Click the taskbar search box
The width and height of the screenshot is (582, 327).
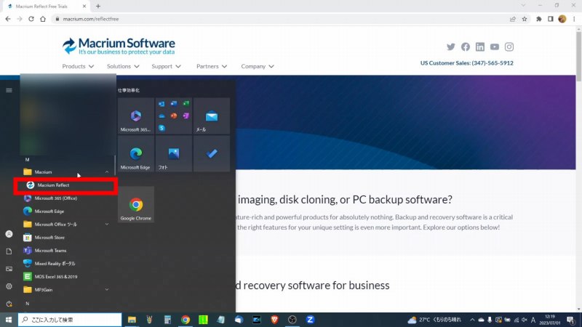tap(70, 320)
